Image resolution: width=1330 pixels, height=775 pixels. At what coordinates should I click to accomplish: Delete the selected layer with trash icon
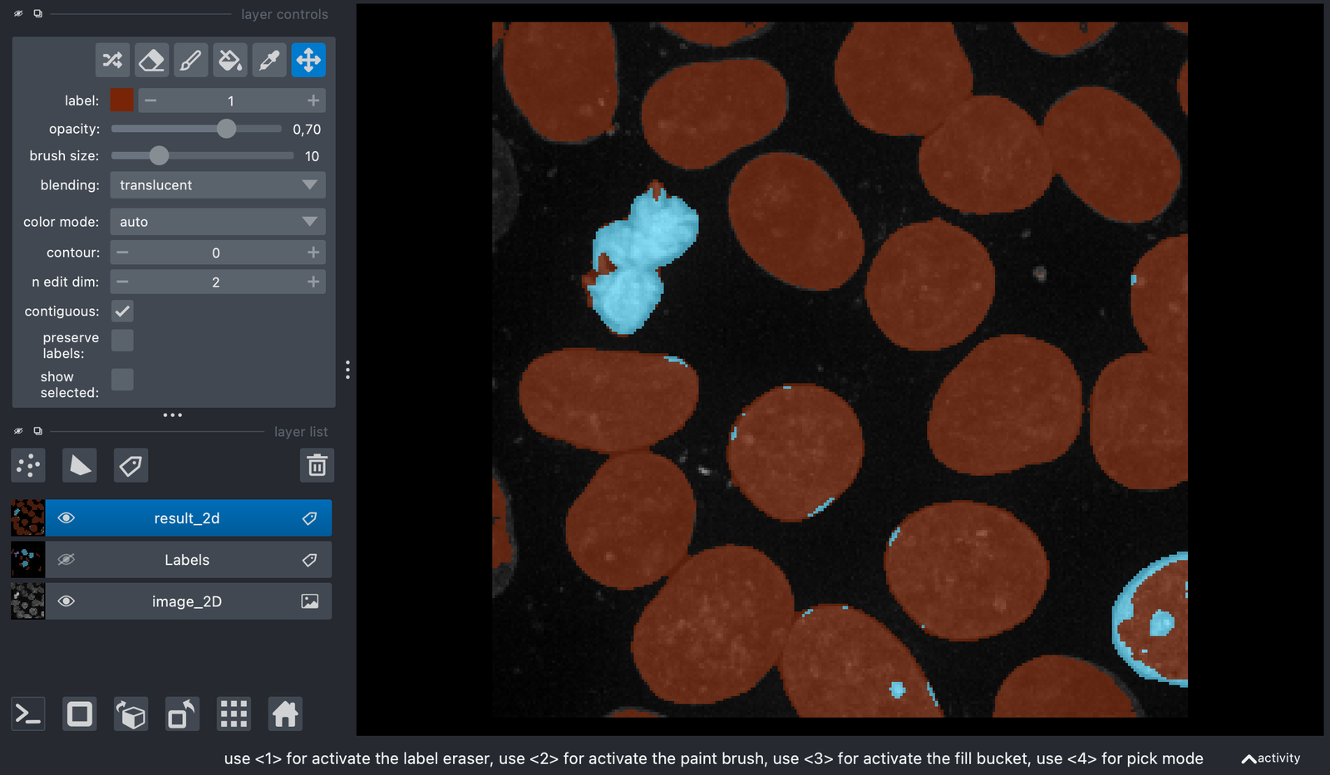(317, 465)
